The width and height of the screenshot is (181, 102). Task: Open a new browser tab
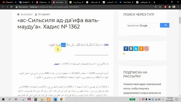[x=154, y=2]
